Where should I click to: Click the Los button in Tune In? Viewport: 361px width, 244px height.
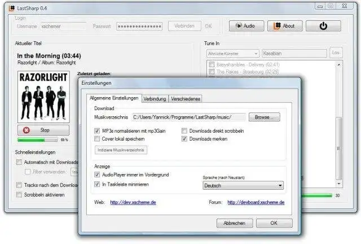pyautogui.click(x=336, y=53)
